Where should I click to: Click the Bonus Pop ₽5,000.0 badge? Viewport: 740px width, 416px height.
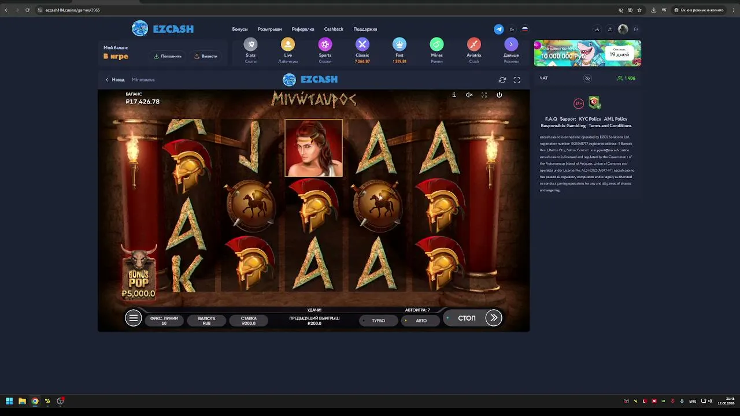pyautogui.click(x=139, y=273)
